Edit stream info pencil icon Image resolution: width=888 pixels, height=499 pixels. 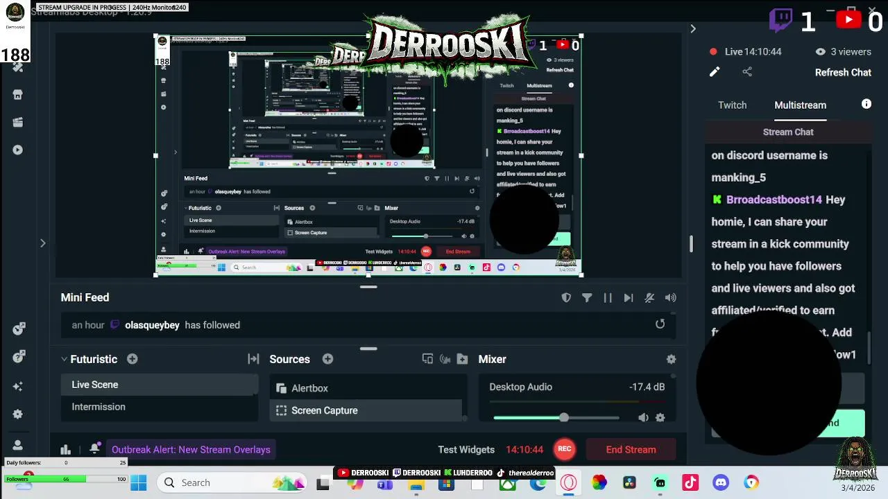tap(715, 71)
